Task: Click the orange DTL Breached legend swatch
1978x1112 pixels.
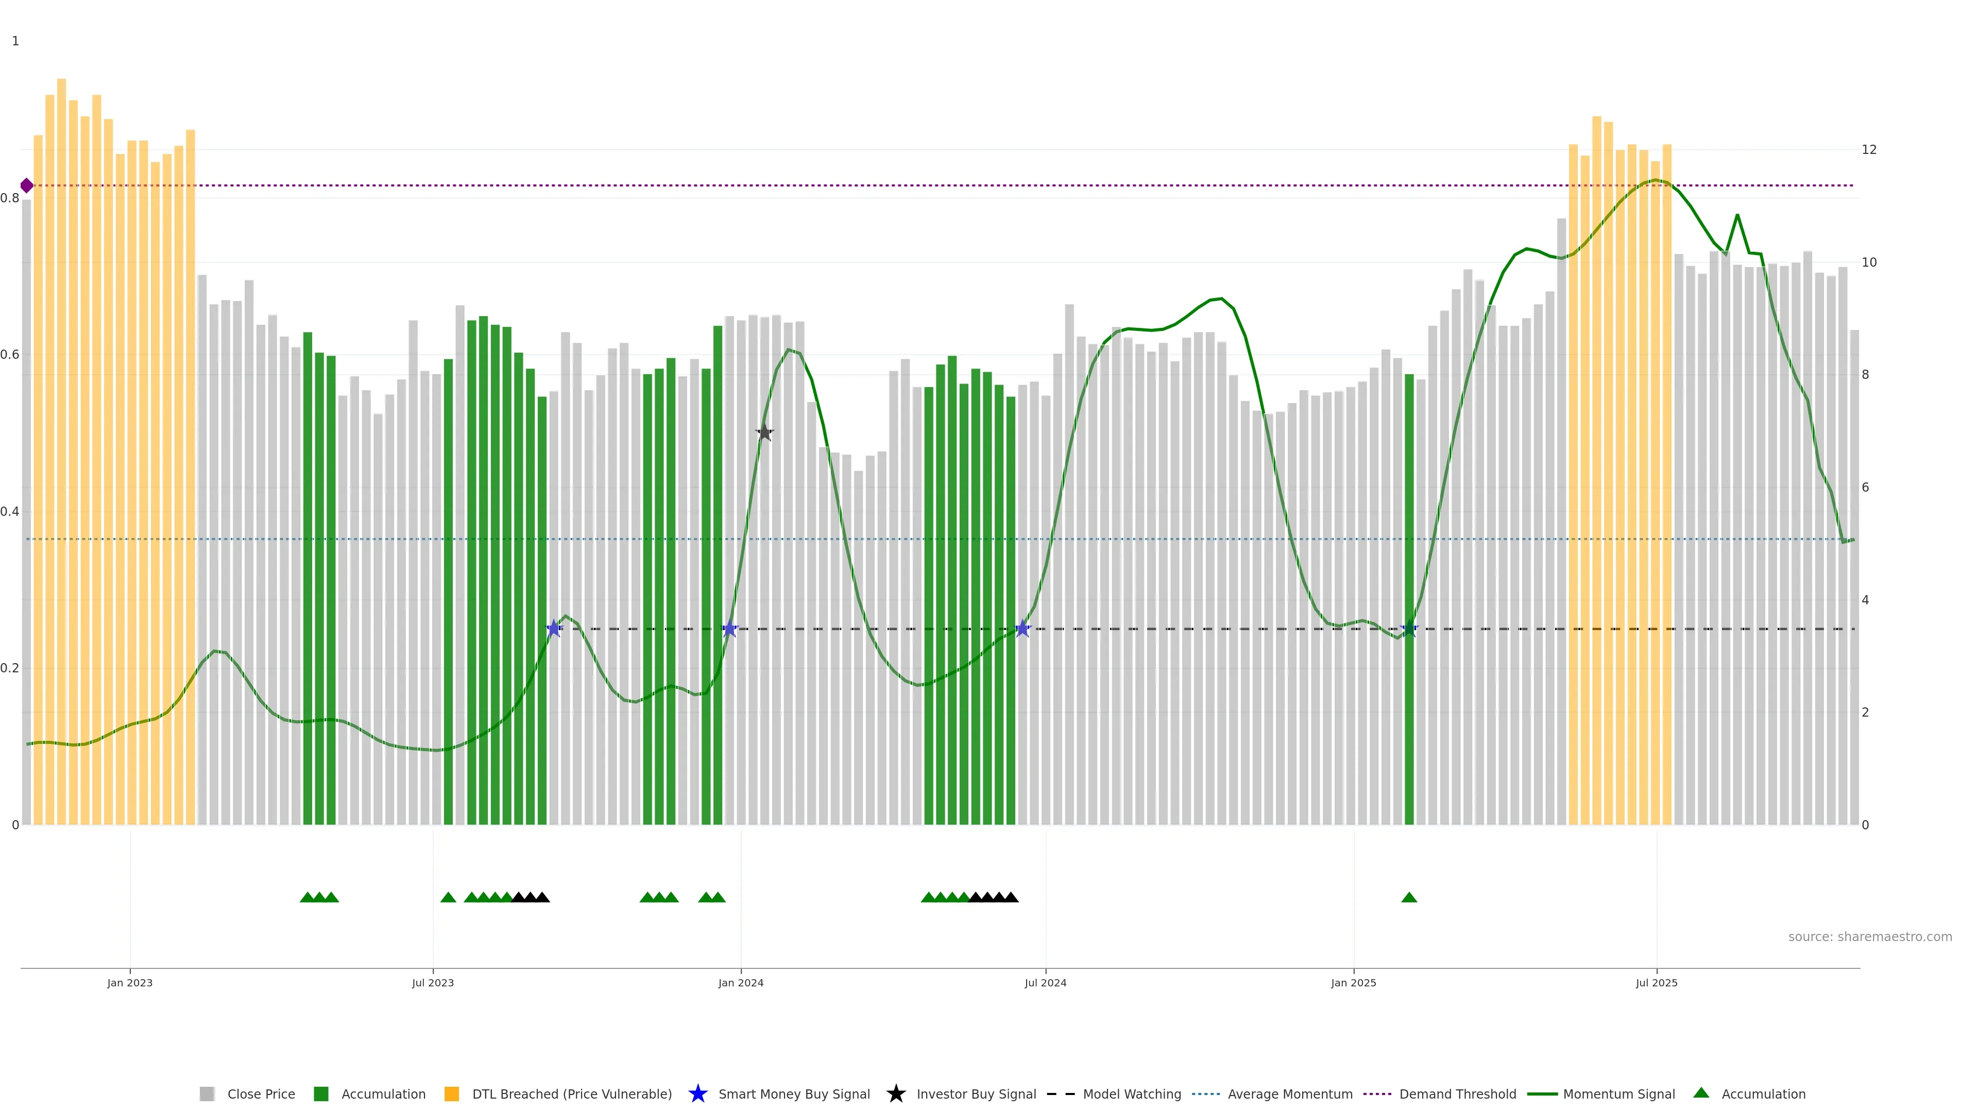Action: point(452,1093)
